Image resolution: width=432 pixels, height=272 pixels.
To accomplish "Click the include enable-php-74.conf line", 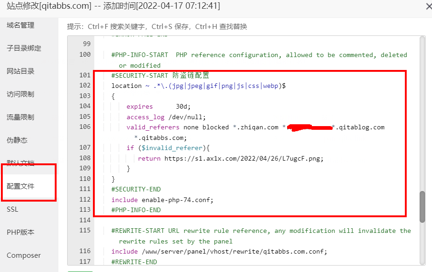I will (x=162, y=200).
